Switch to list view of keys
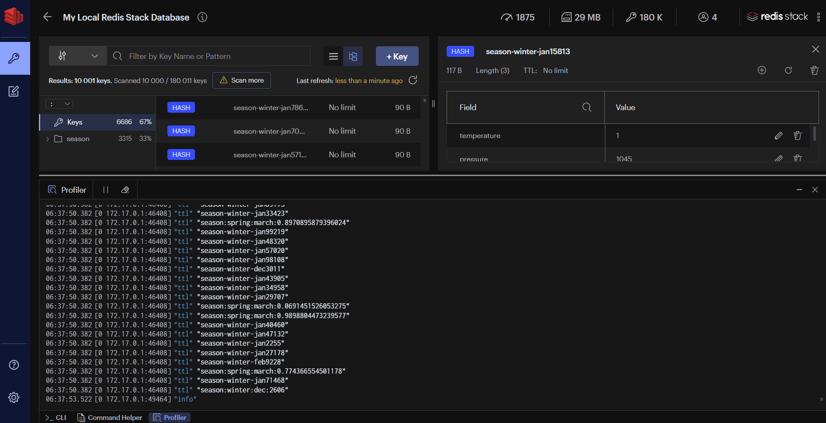Screen dimensions: 826x423 coord(333,56)
